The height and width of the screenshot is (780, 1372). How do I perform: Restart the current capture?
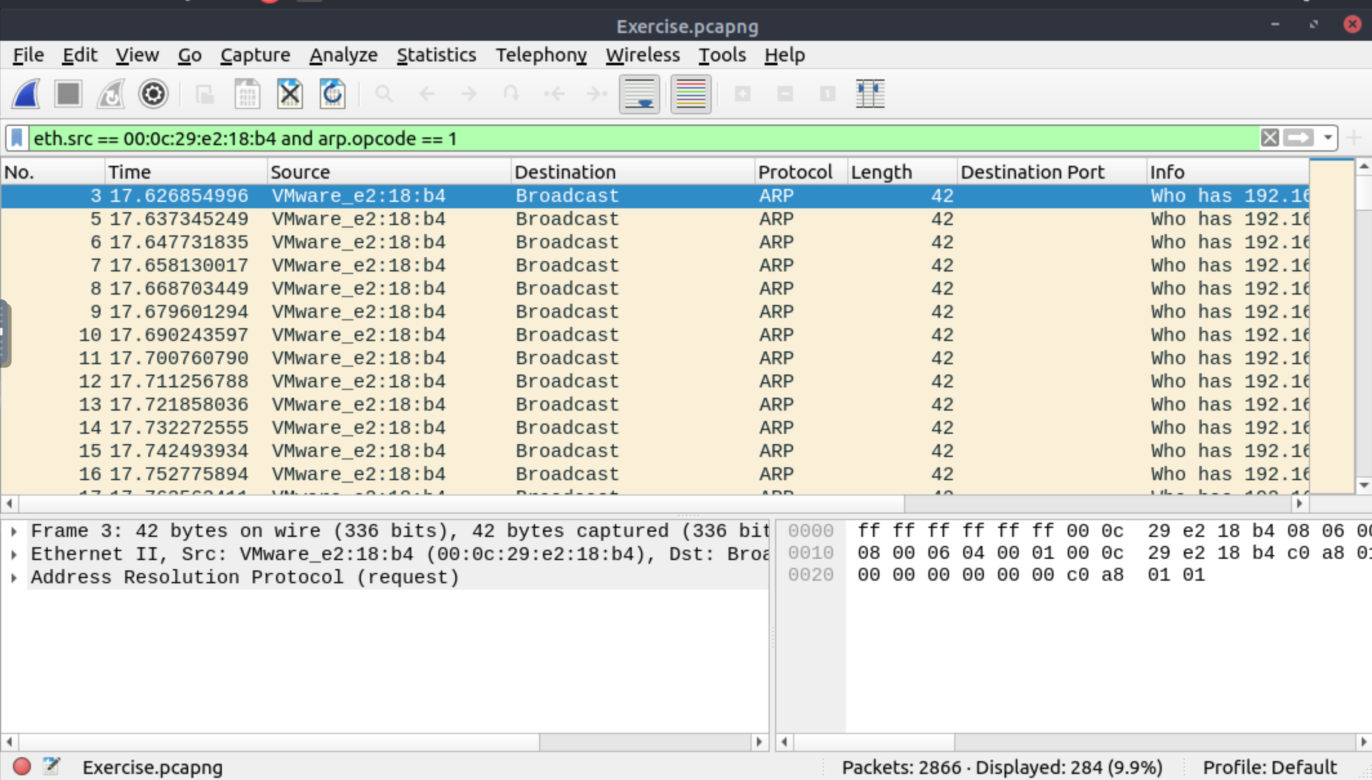pyautogui.click(x=111, y=94)
